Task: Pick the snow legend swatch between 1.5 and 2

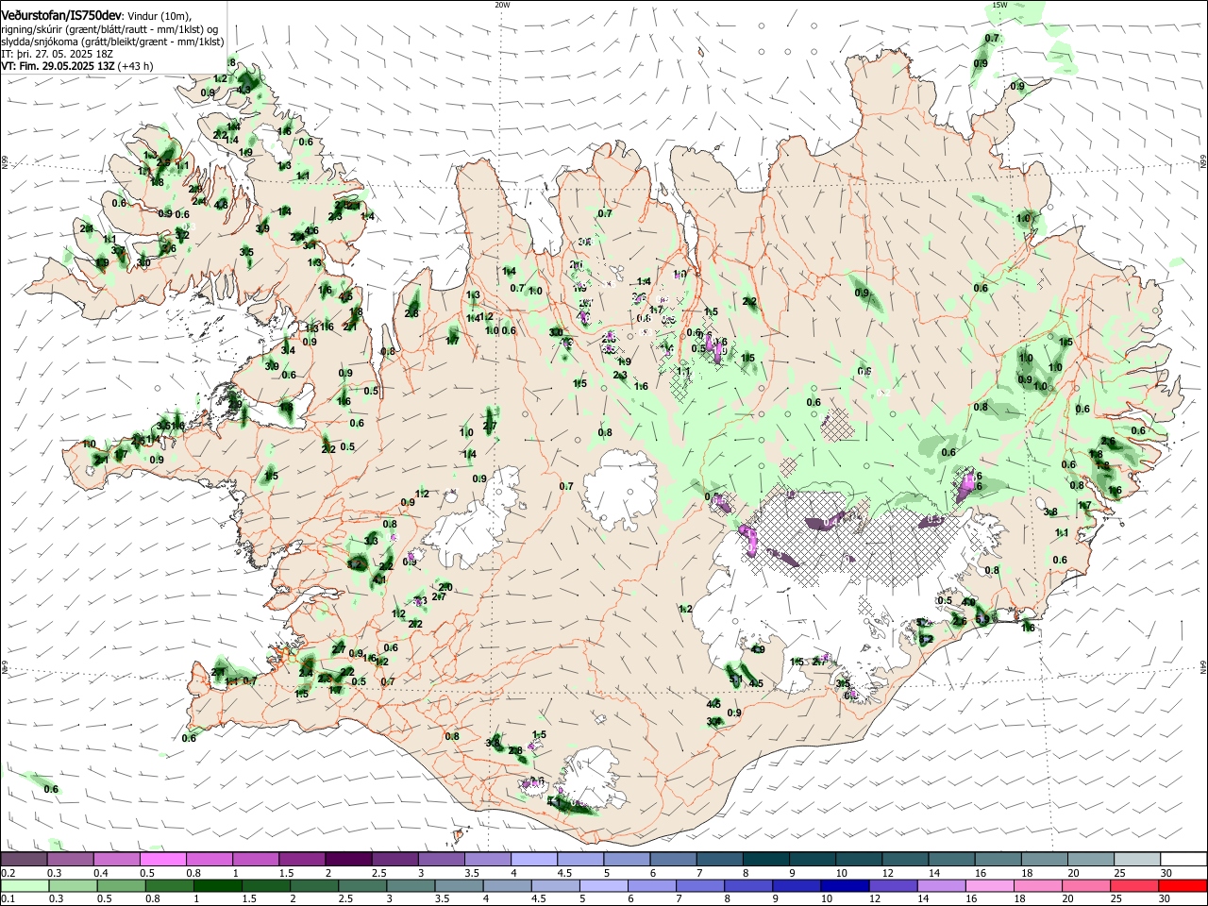Action: click(301, 860)
